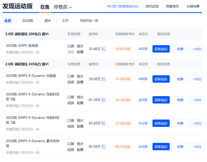Screen dimensions: 207x162
Task: Get lowest price for 200PS 家庭版
Action: coord(161,49)
